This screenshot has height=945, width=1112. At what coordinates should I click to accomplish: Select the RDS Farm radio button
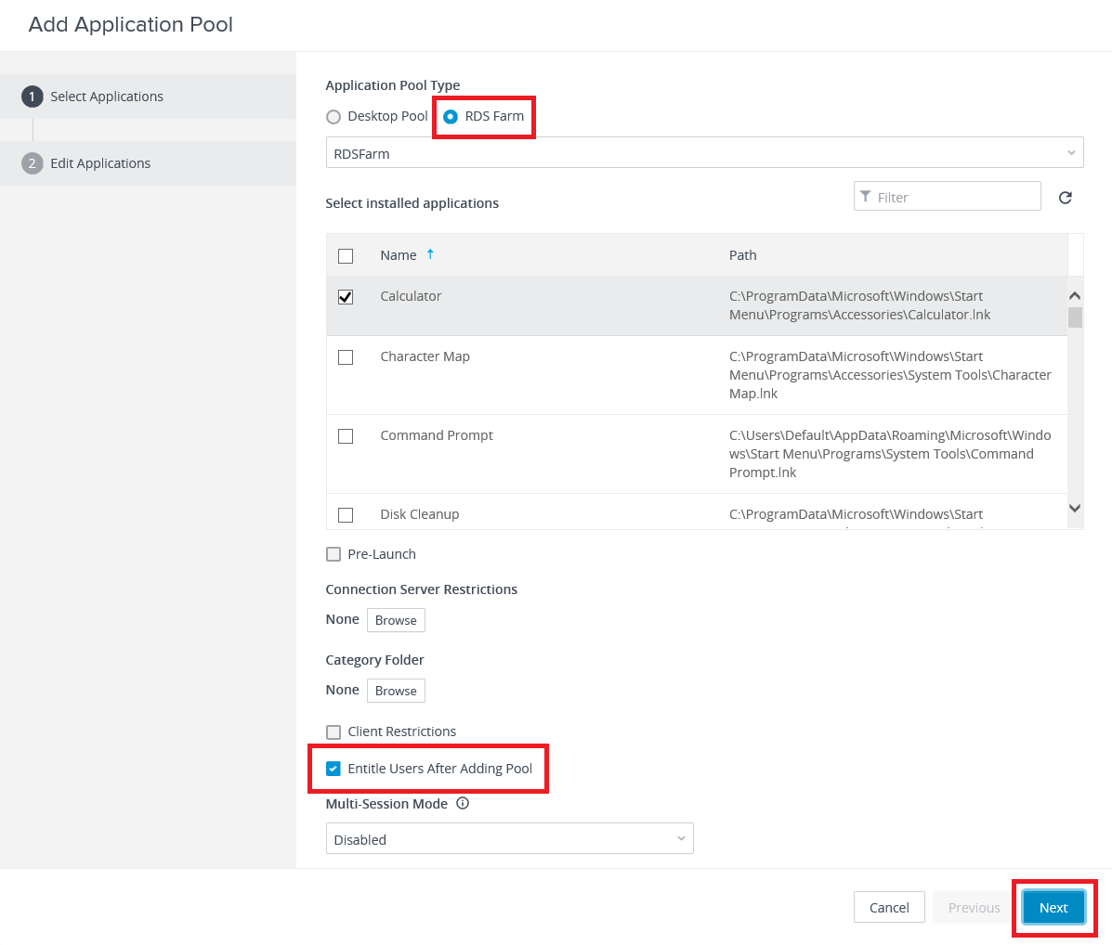(x=451, y=117)
